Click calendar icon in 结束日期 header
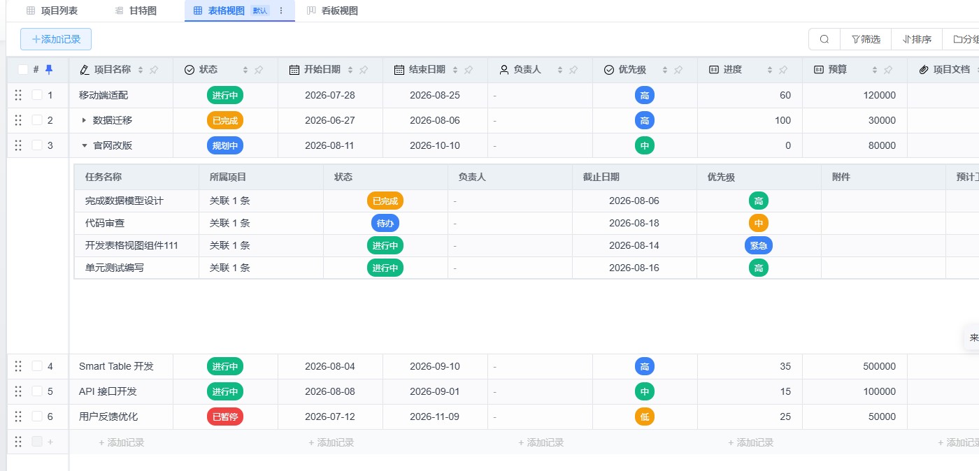 coord(399,70)
